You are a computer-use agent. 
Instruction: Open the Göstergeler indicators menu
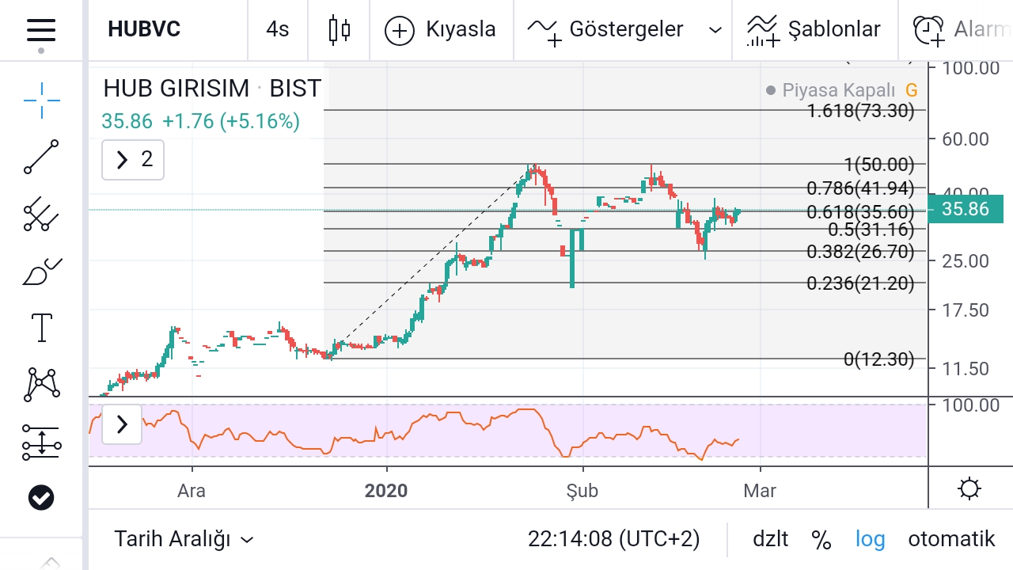(605, 30)
